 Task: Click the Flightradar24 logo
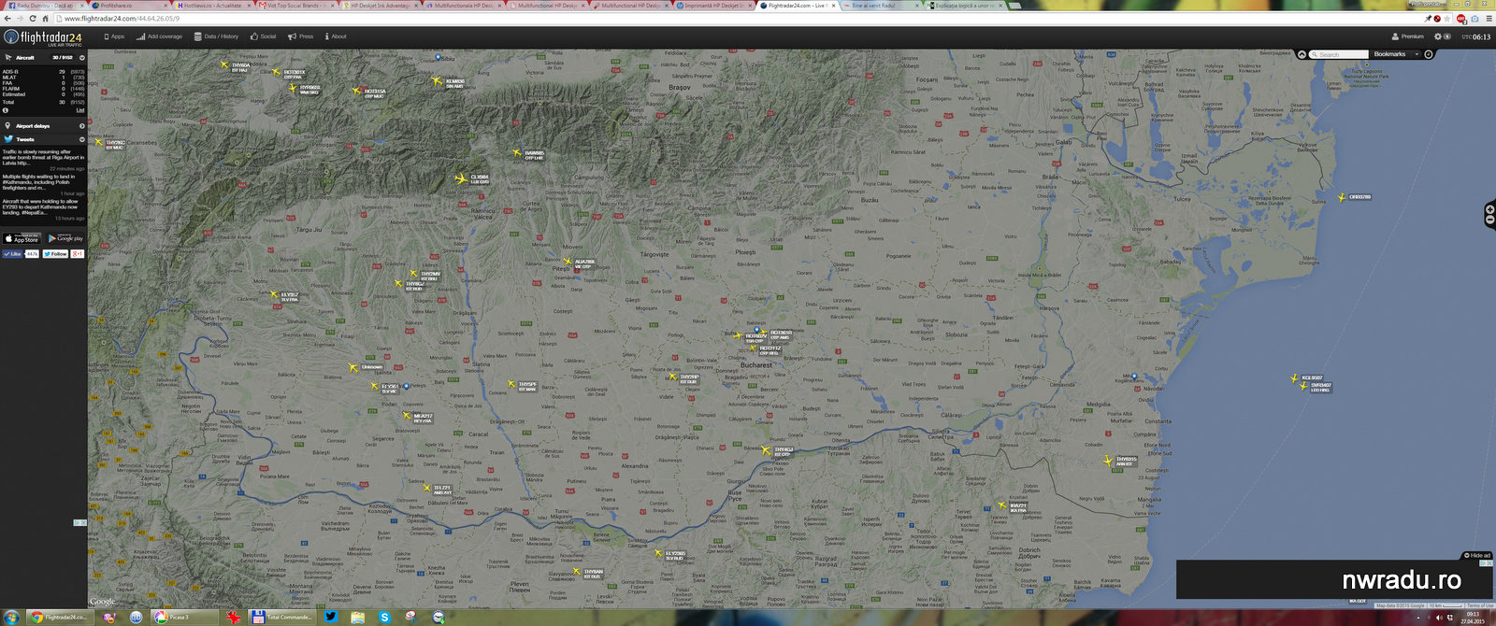[x=43, y=37]
